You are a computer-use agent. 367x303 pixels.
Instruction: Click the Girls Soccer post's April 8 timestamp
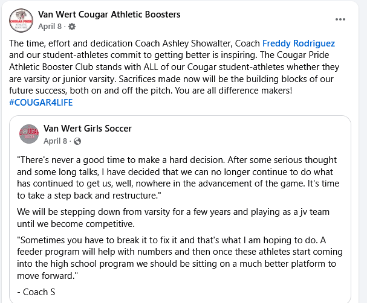[56, 141]
